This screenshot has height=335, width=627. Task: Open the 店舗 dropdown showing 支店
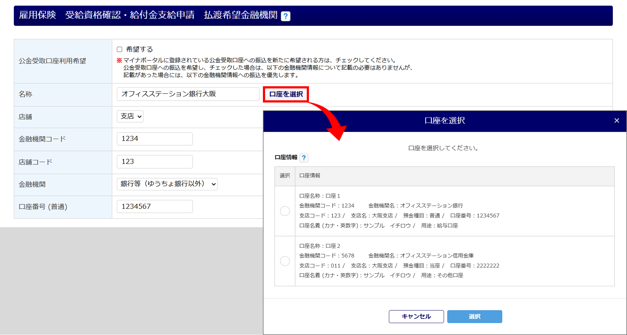130,116
